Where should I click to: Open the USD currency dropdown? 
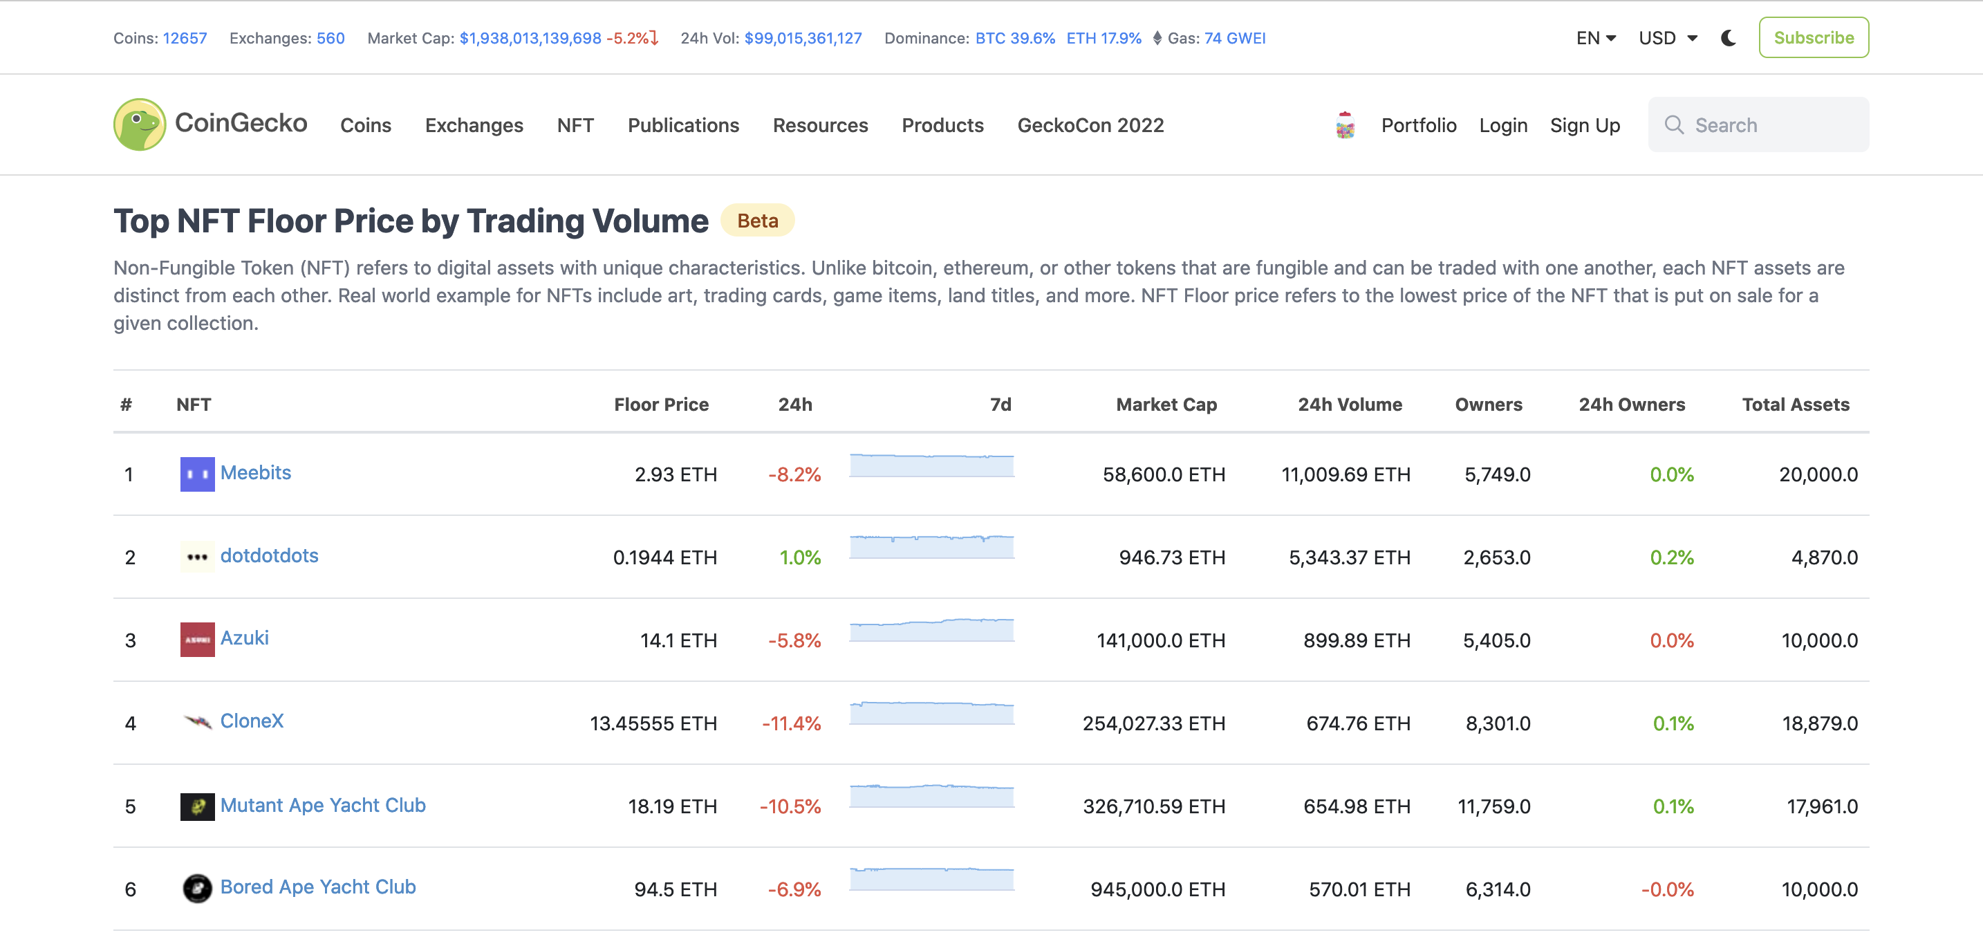1668,38
